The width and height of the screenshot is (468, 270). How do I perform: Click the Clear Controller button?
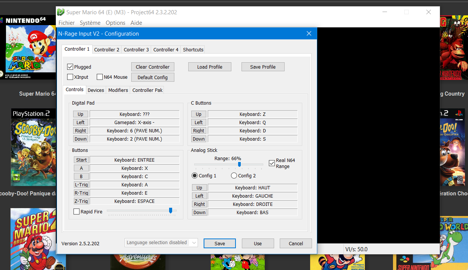(153, 67)
